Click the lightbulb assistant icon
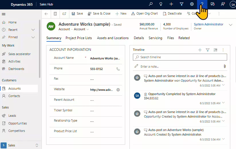Viewport: 236px width, 149px height. 161,4
